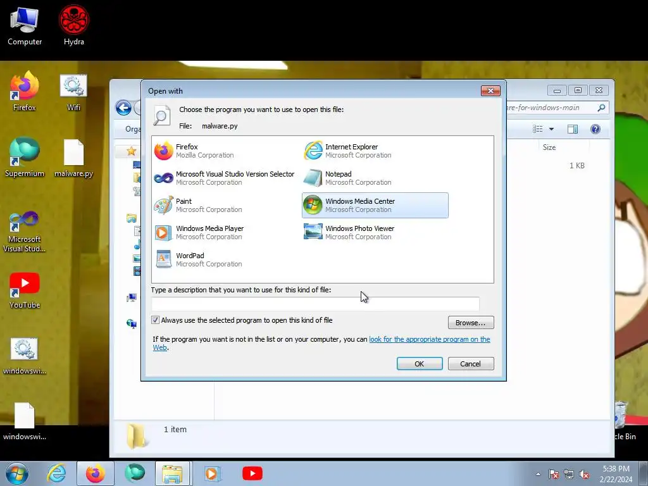The height and width of the screenshot is (486, 648).
Task: Click the Browse... button
Action: coord(471,323)
